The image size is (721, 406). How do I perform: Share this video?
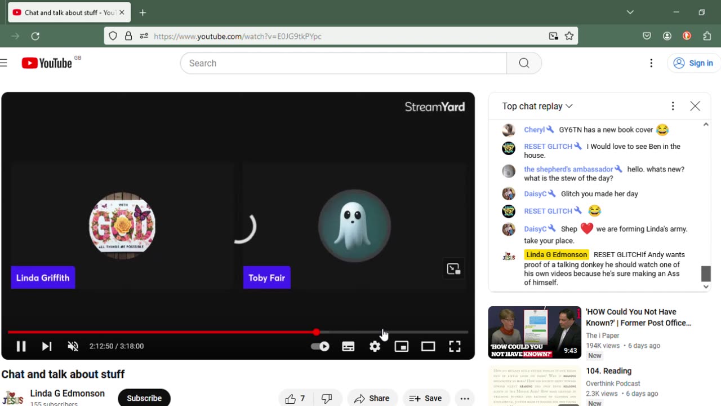372,399
